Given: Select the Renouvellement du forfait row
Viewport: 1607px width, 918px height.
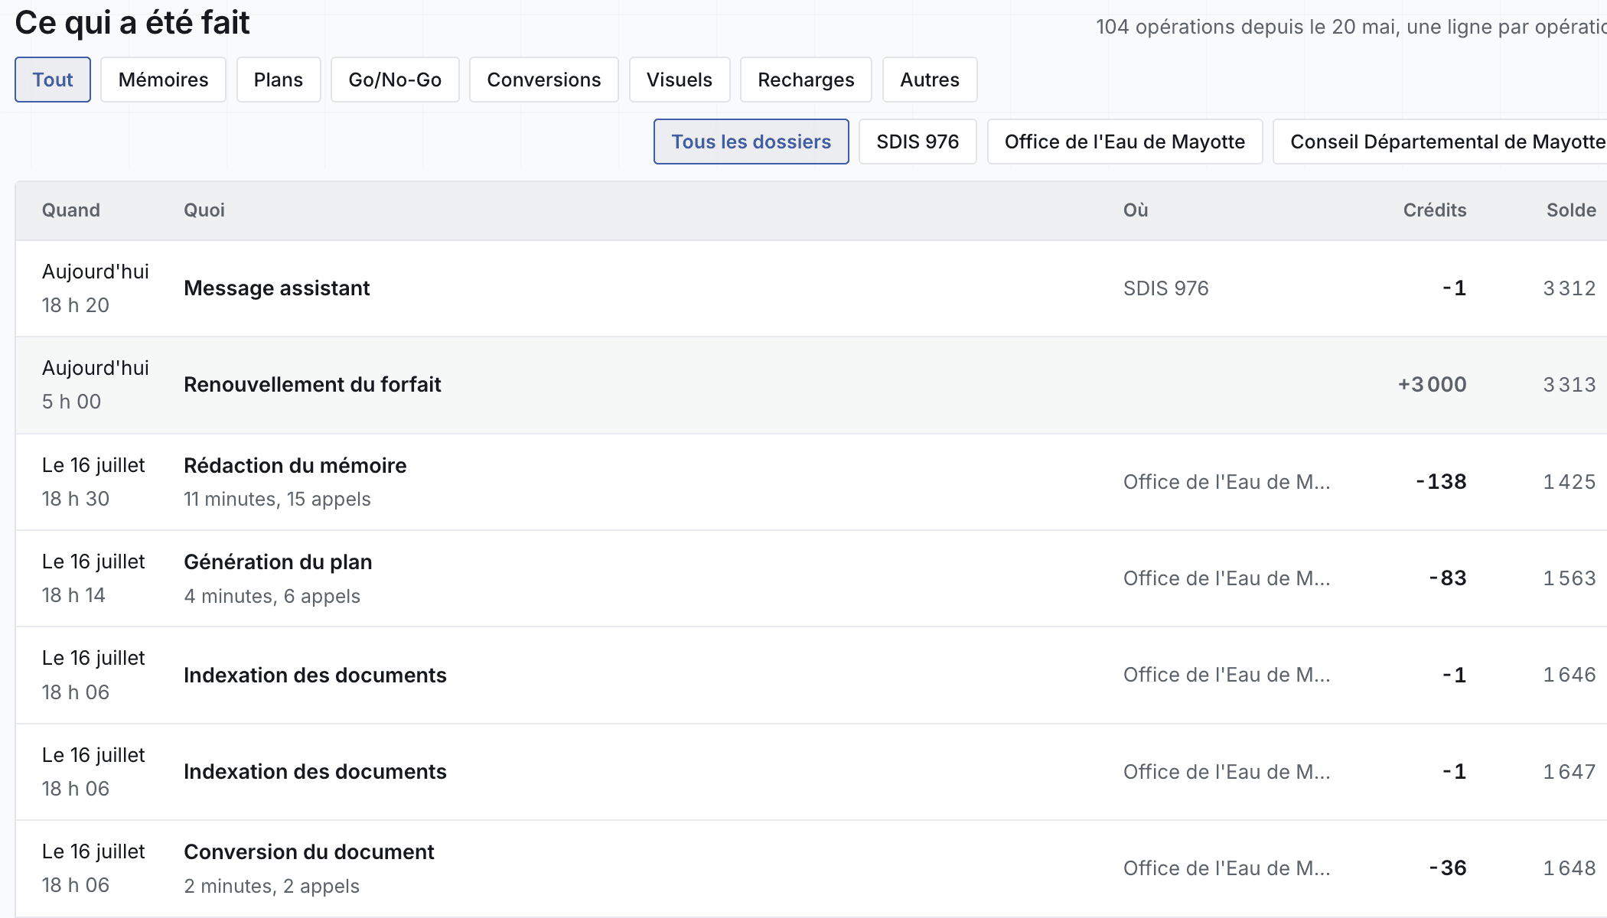Looking at the screenshot, I should pos(811,385).
